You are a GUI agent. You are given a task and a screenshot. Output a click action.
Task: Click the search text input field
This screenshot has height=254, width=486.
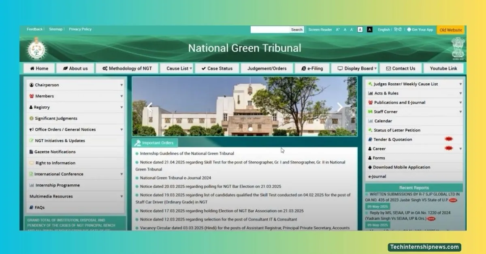[270, 30]
